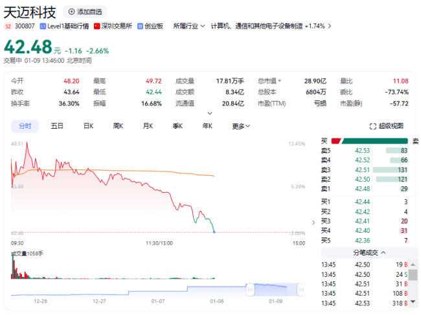Click the tick list scroll-down arrow
The image size is (421, 315).
[413, 301]
